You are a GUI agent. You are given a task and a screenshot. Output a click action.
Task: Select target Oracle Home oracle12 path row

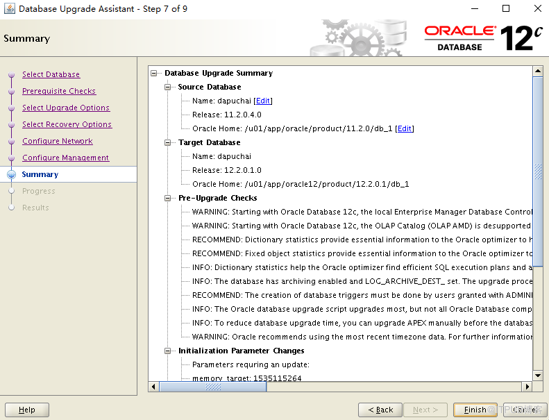(301, 184)
